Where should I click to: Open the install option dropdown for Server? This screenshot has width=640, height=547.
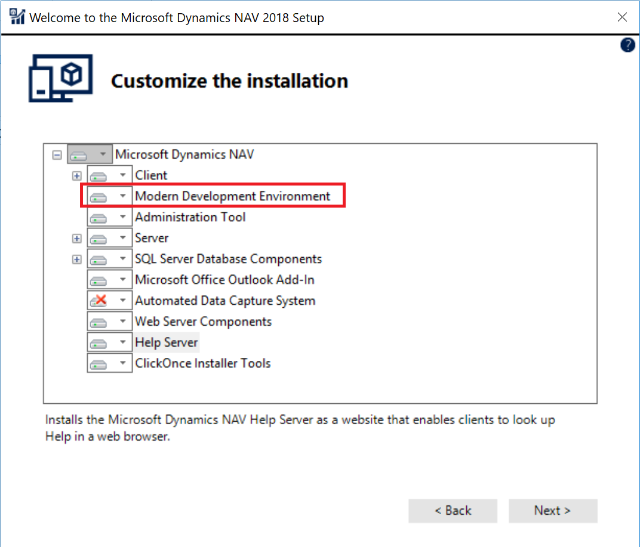[124, 237]
